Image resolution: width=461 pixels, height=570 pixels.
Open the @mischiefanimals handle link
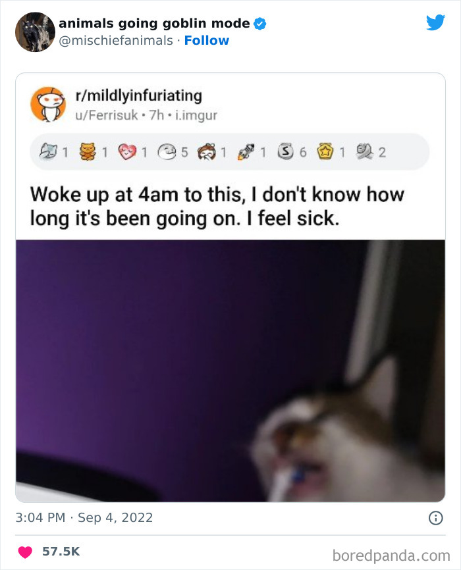[x=116, y=40]
